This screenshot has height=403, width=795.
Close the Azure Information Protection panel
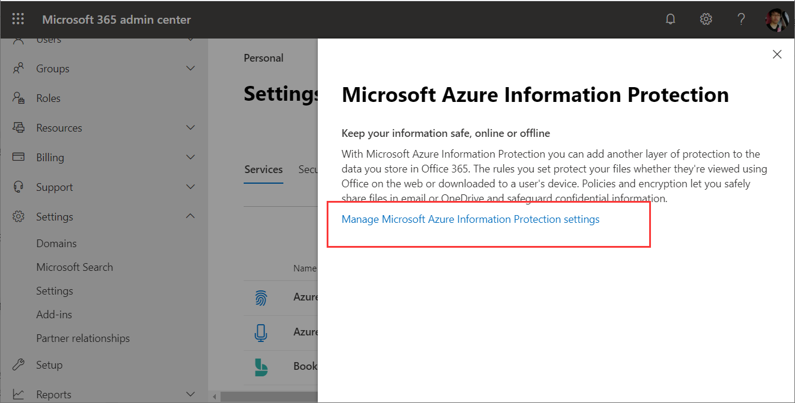pos(777,55)
